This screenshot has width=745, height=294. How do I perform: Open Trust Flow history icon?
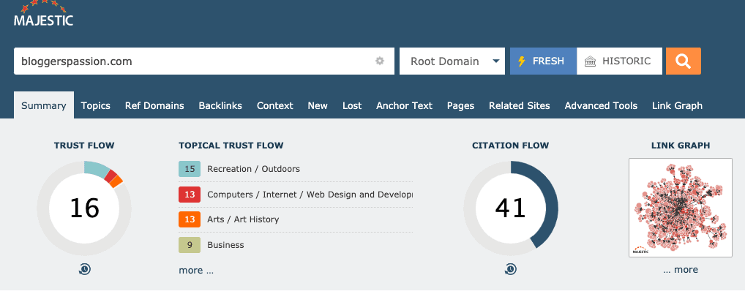click(84, 269)
